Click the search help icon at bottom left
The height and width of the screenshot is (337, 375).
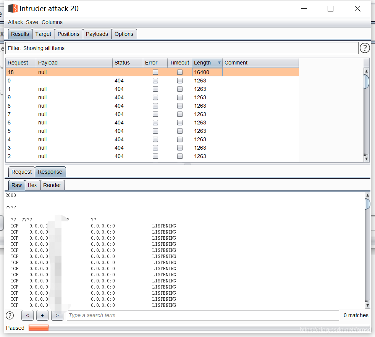10,315
